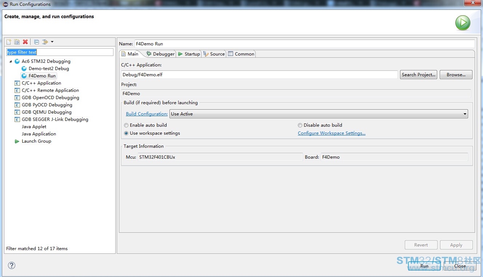
Task: Click the Run button at bottom
Action: pyautogui.click(x=424, y=266)
